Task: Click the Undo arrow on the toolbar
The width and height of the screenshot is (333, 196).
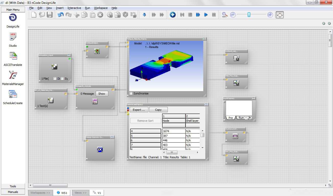Action: [60, 15]
